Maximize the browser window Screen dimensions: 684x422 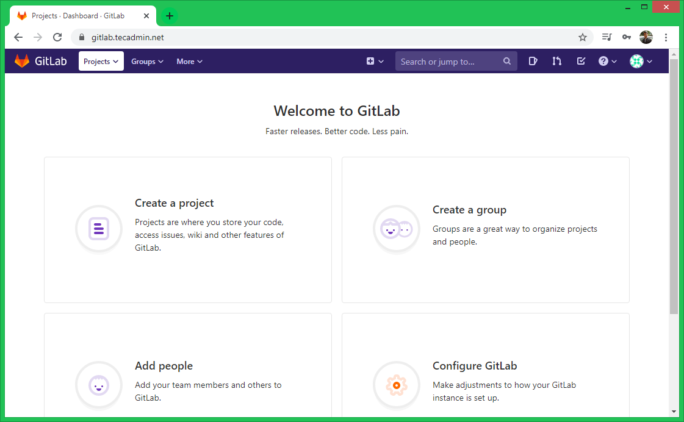pyautogui.click(x=644, y=7)
